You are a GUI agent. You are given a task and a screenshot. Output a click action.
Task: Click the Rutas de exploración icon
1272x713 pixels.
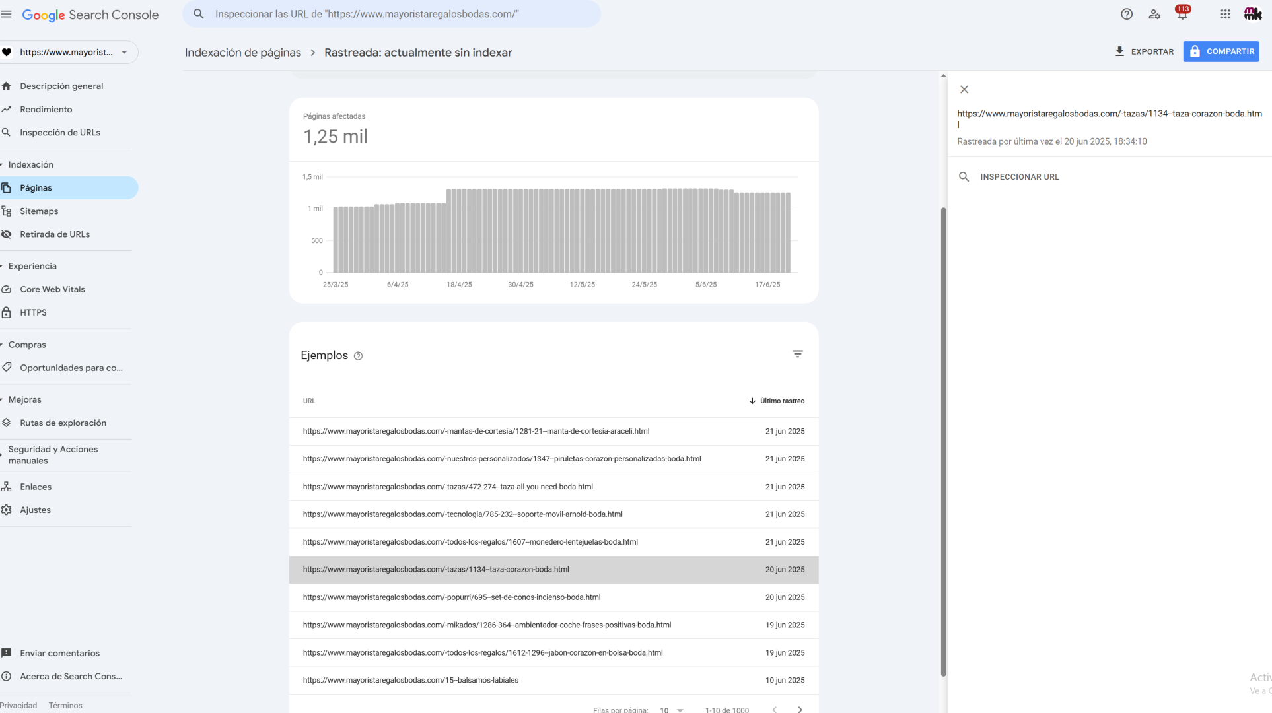(x=7, y=423)
